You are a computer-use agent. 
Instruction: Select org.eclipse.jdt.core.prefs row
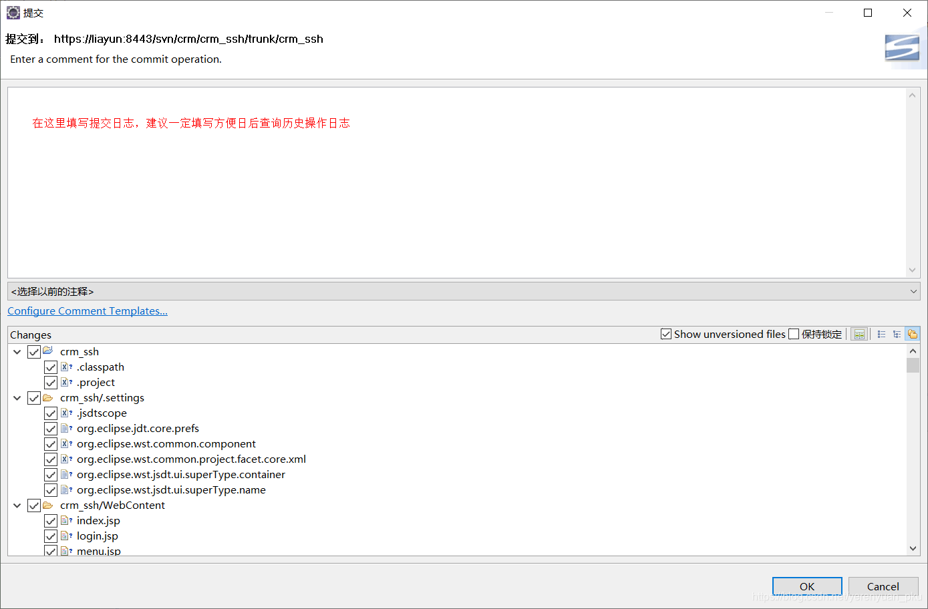[x=138, y=428]
